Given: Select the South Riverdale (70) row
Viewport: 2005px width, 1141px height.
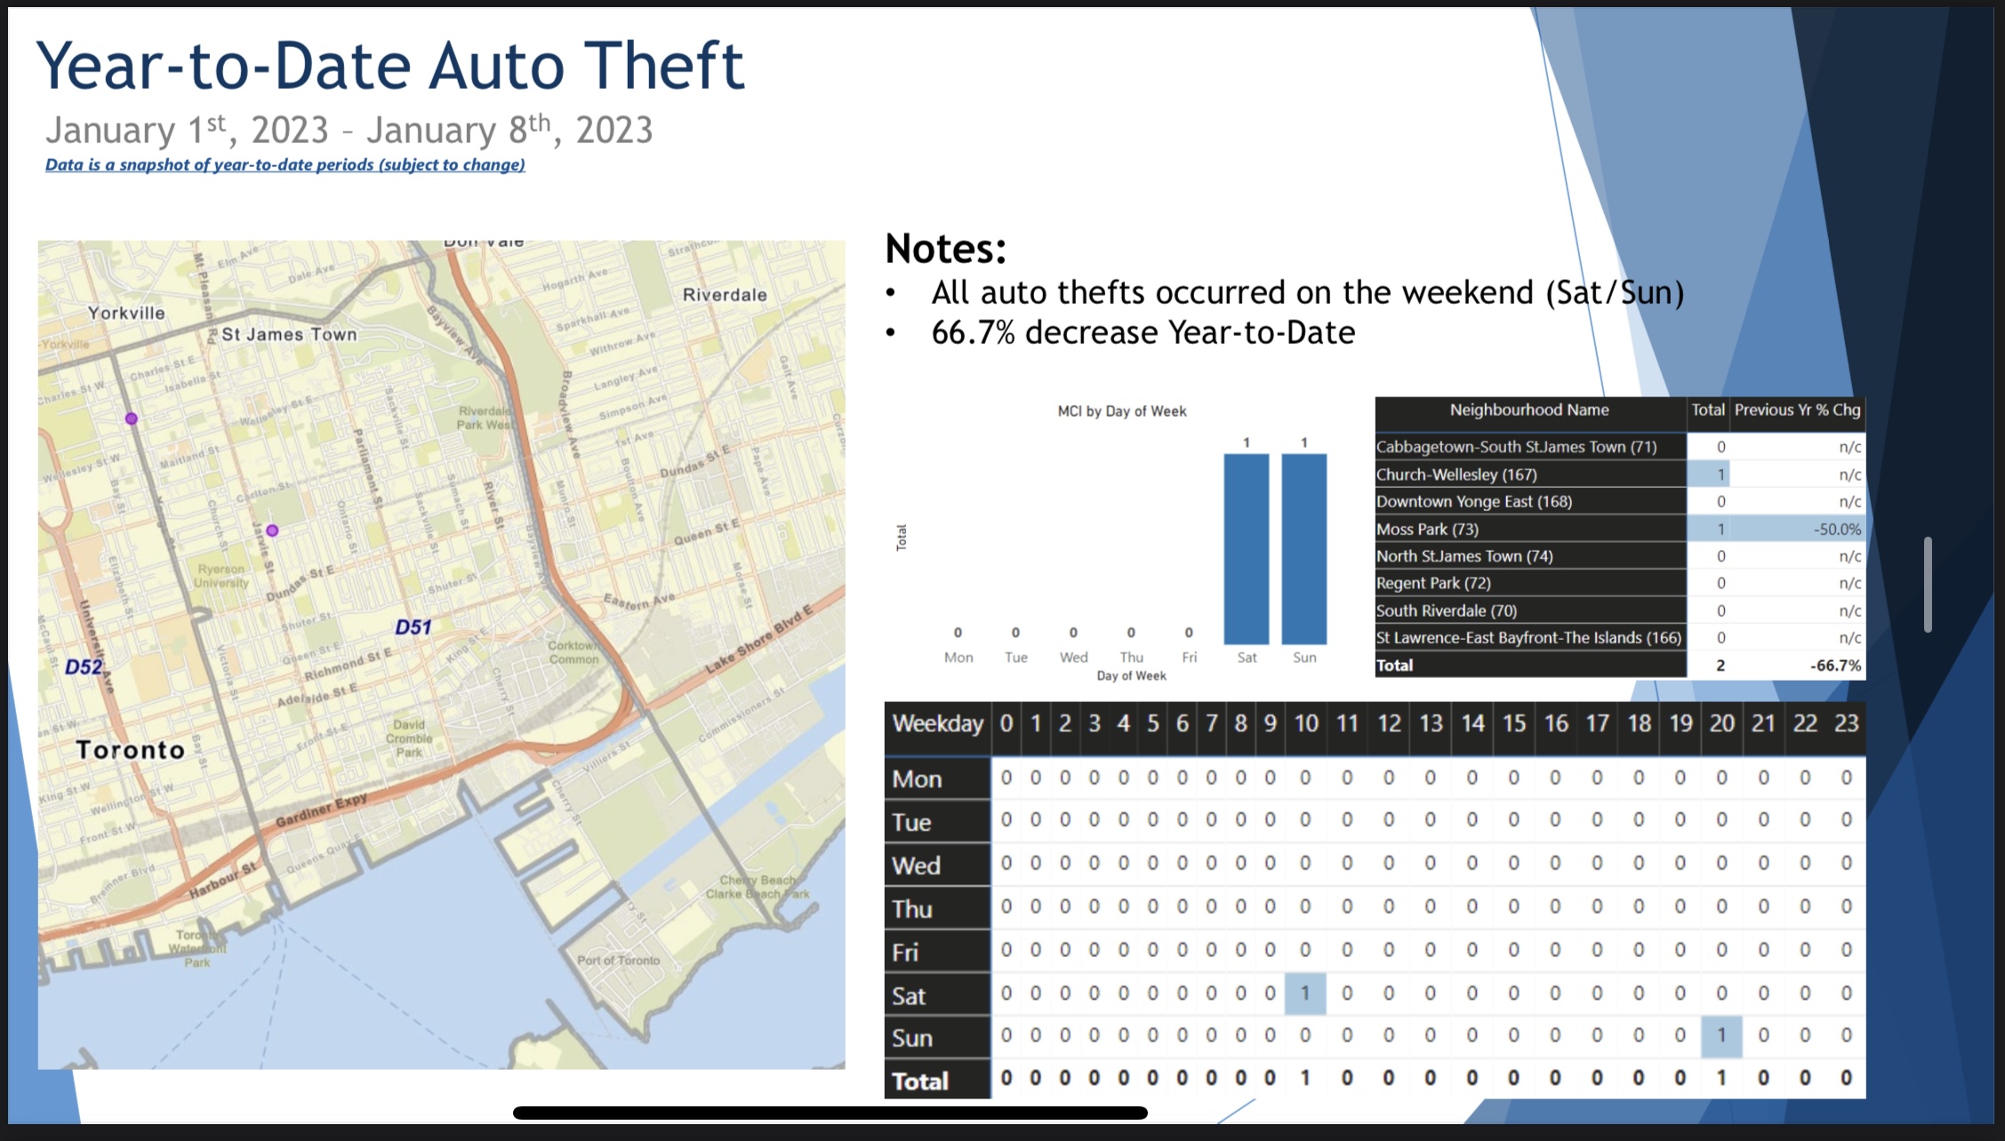Looking at the screenshot, I should coord(1620,610).
